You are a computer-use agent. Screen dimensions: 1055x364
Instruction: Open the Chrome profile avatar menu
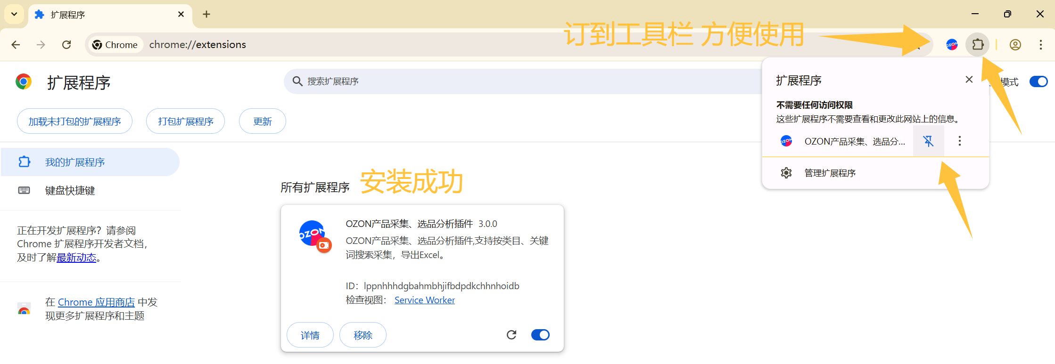1015,45
